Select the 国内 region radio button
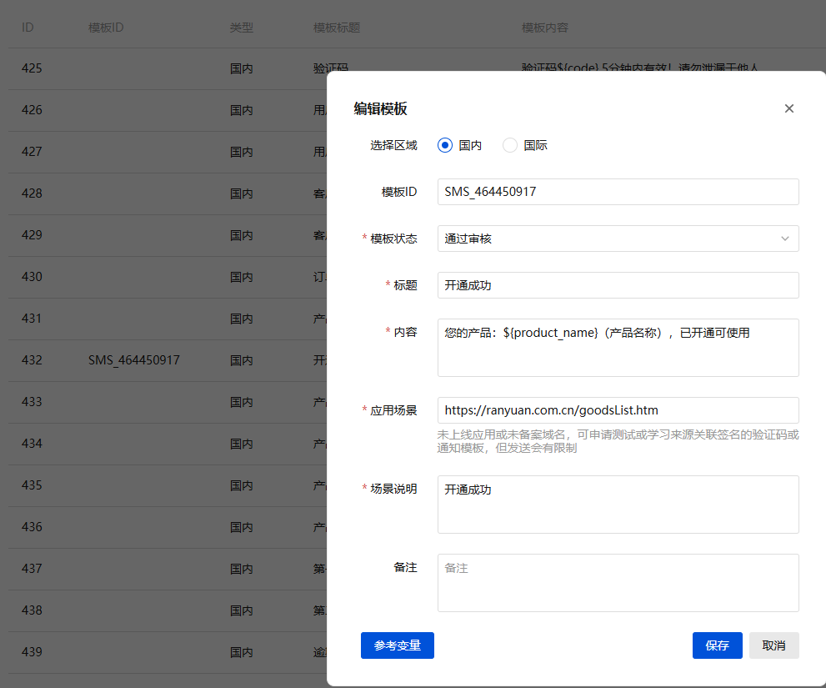 445,145
